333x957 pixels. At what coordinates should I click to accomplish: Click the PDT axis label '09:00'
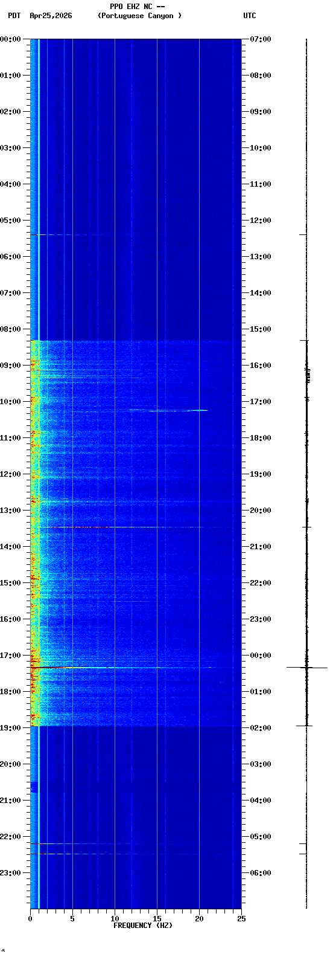[x=10, y=366]
